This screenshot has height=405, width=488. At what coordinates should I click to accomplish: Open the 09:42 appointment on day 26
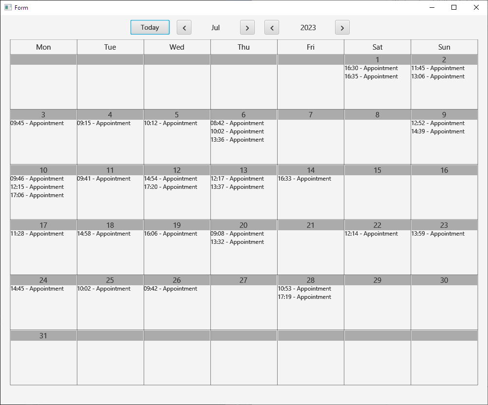pos(170,289)
